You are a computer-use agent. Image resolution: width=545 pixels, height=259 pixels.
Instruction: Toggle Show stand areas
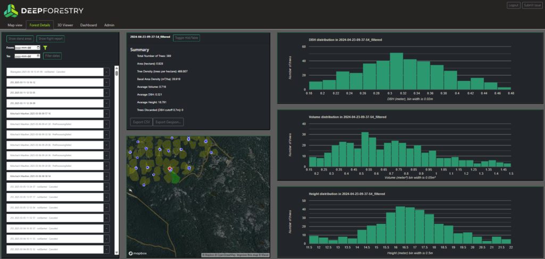[x=20, y=39]
